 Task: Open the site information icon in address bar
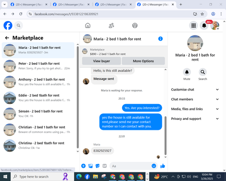pos(30,14)
